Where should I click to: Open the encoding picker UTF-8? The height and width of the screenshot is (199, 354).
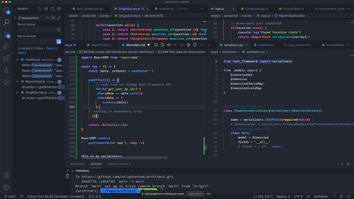pyautogui.click(x=298, y=196)
